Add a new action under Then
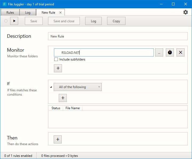Viewport: 192px width, 159px height. 58,139
